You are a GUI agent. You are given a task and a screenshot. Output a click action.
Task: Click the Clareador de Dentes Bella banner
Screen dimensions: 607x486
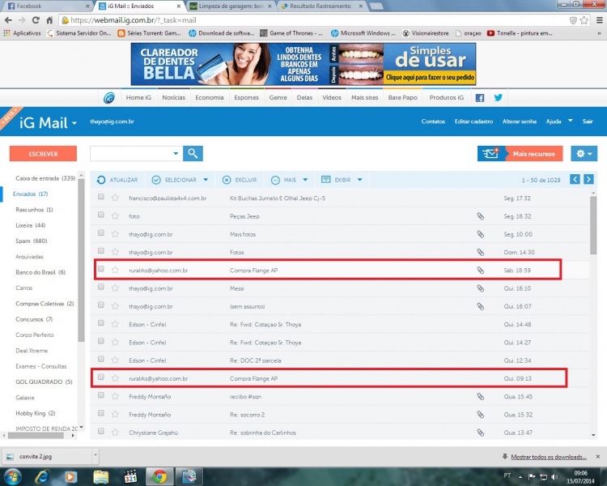pos(303,64)
